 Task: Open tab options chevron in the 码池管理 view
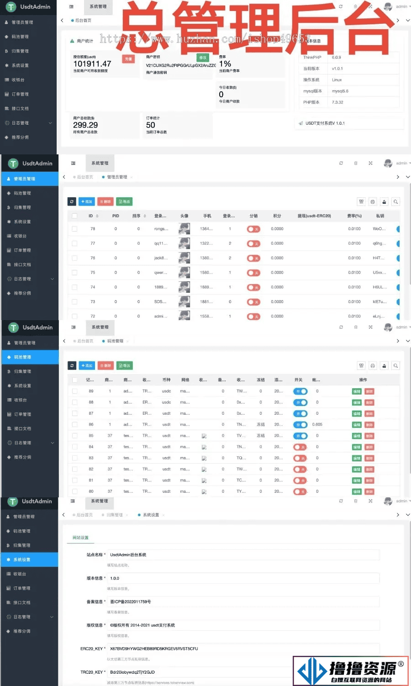coord(408,341)
